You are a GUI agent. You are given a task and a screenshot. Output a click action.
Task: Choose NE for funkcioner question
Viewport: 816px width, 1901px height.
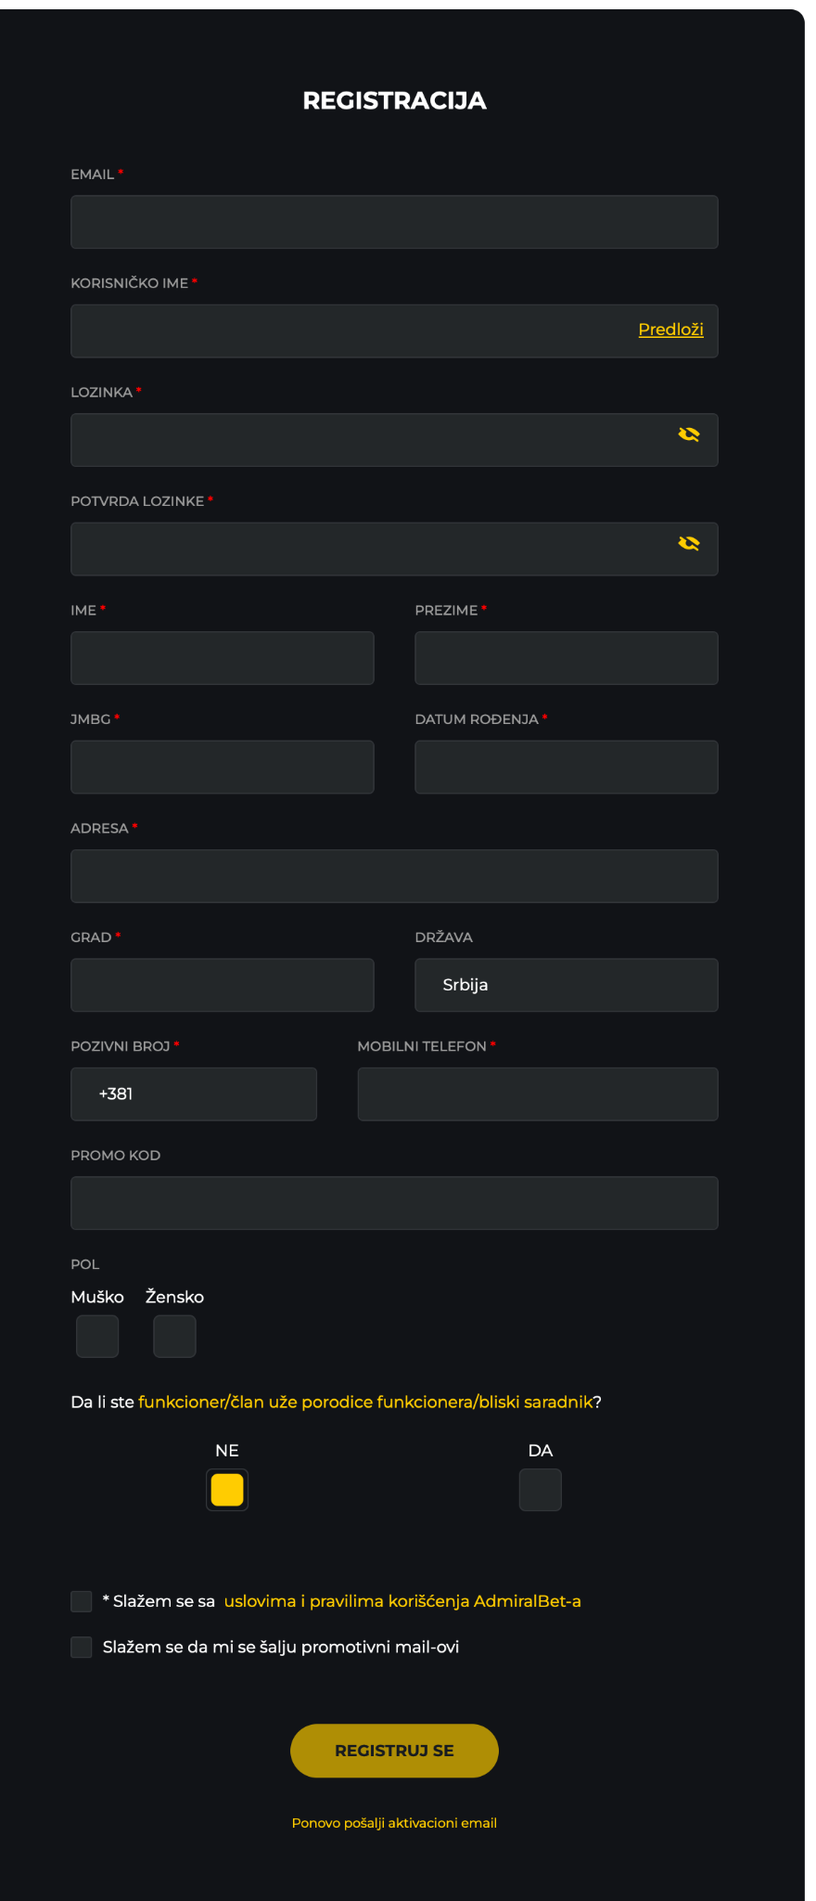coord(227,1490)
